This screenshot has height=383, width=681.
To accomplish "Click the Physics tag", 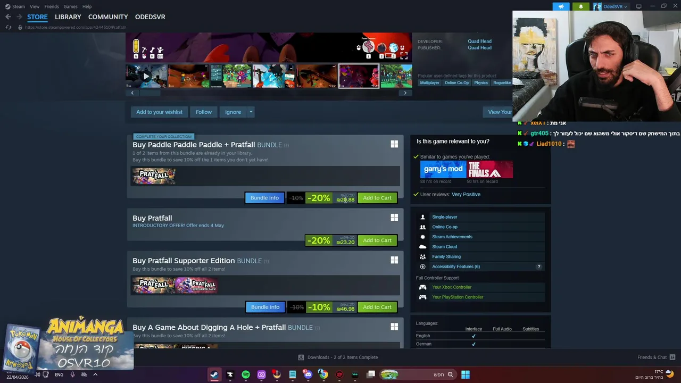I will click(481, 83).
